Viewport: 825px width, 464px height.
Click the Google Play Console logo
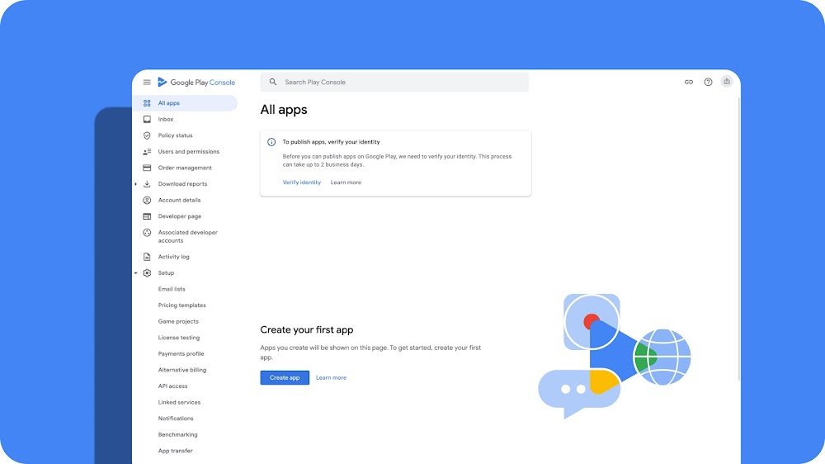(196, 83)
